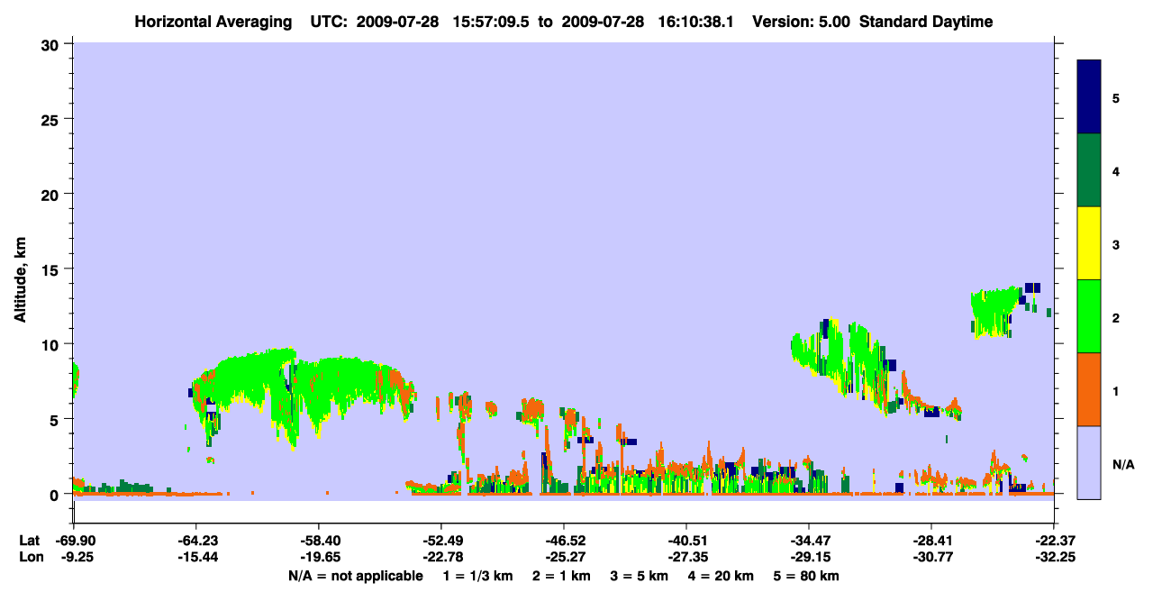Click the y-axis tick label 15
Viewport: 1171px width, 601px height.
[52, 269]
